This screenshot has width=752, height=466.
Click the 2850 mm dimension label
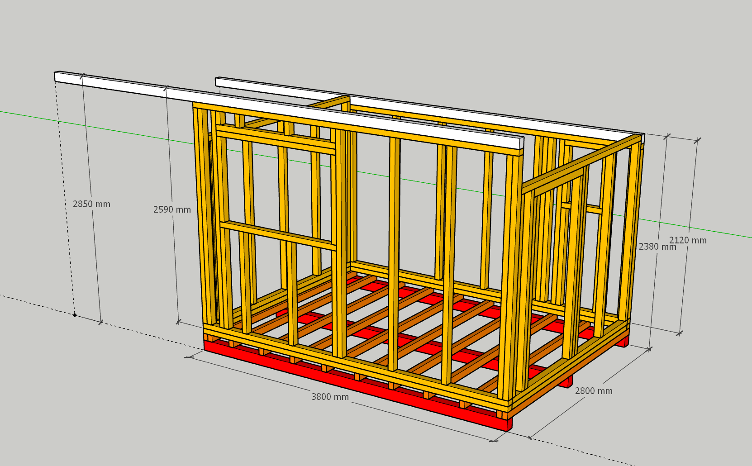[x=91, y=204]
